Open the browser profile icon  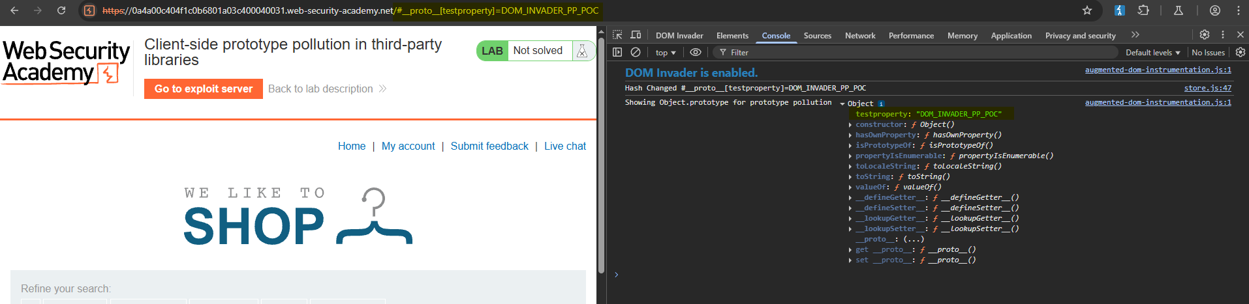pos(1215,10)
